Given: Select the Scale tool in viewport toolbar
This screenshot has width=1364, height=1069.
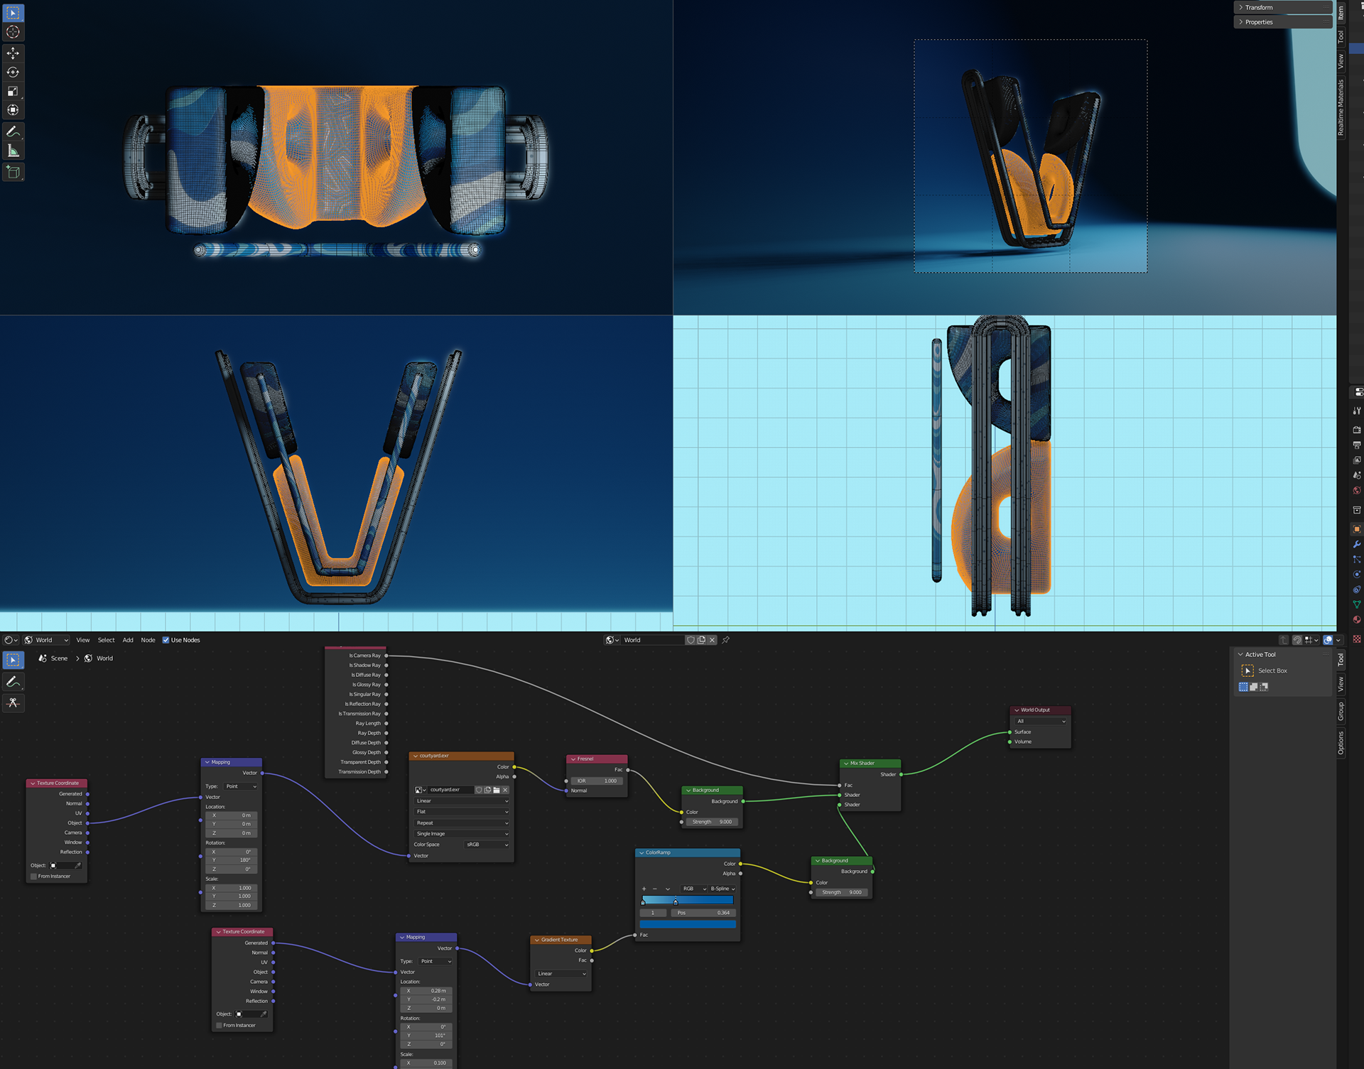Looking at the screenshot, I should pyautogui.click(x=13, y=91).
